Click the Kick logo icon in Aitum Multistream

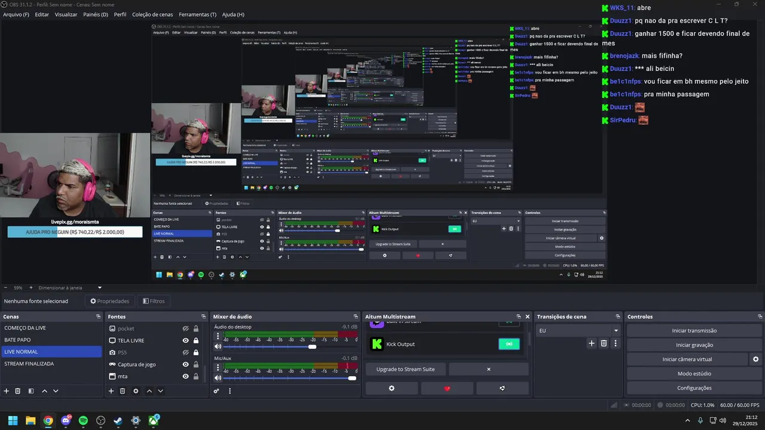pos(377,344)
